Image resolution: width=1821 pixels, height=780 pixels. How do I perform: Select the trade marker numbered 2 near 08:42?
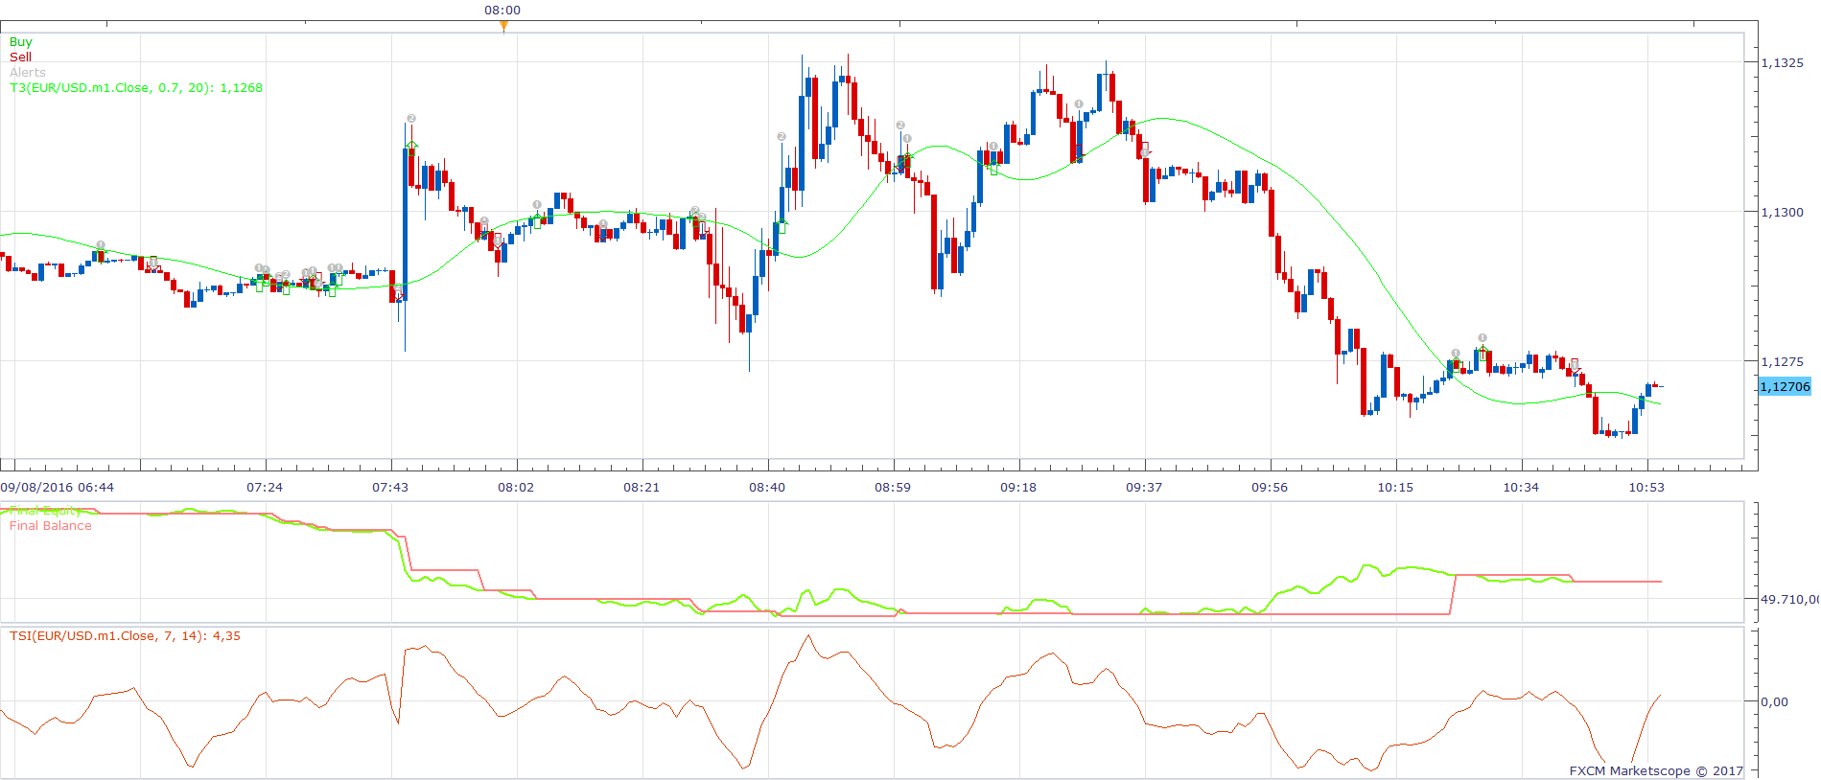click(x=782, y=137)
